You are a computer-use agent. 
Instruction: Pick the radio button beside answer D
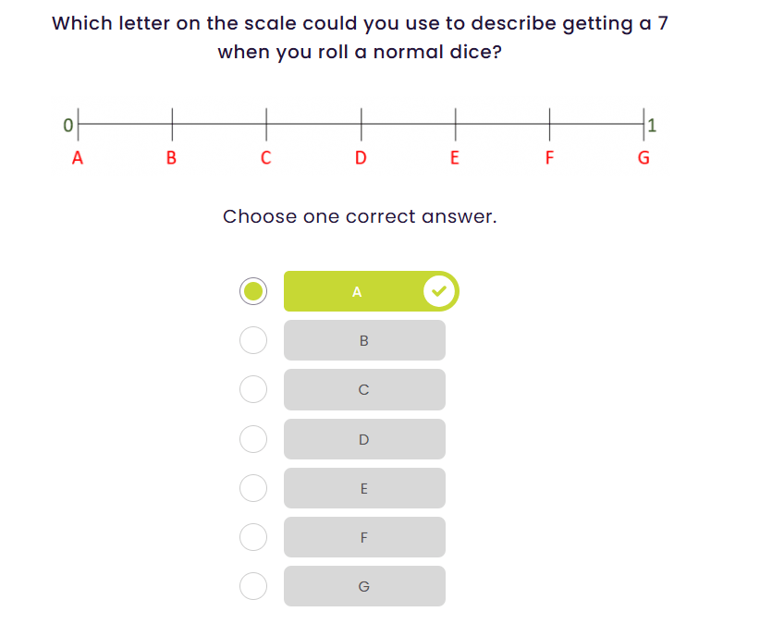coord(253,438)
